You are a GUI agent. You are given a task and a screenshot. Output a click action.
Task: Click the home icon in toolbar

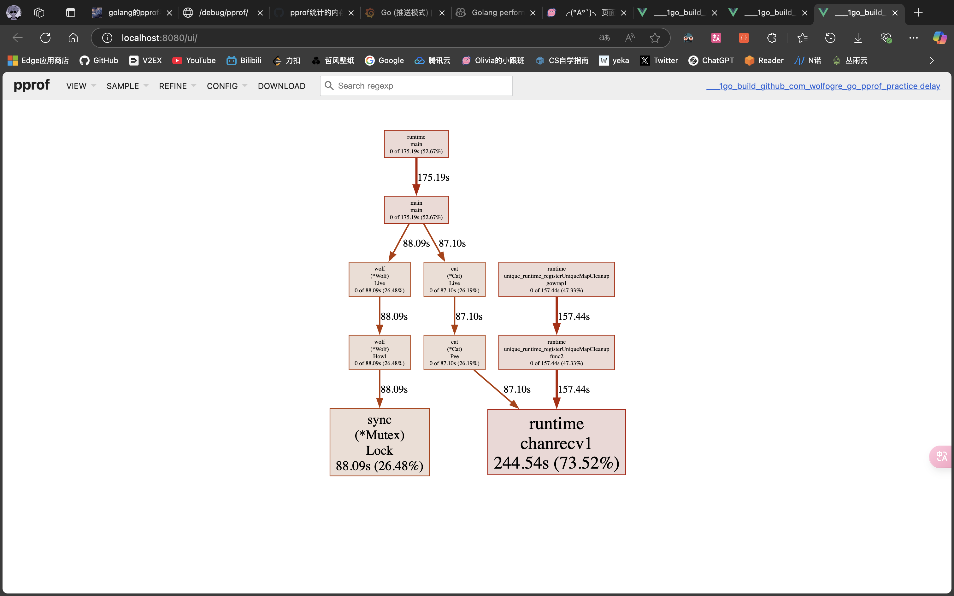pyautogui.click(x=73, y=38)
